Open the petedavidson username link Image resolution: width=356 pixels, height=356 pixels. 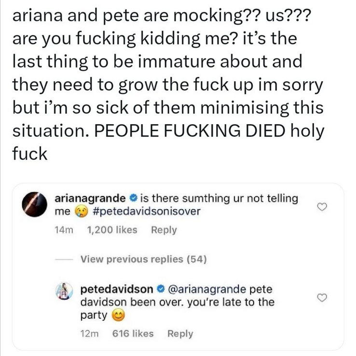pyautogui.click(x=116, y=289)
